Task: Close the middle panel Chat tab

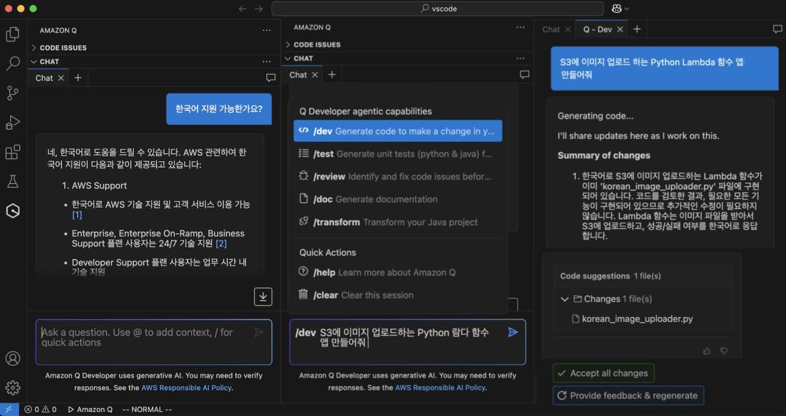Action: point(315,75)
